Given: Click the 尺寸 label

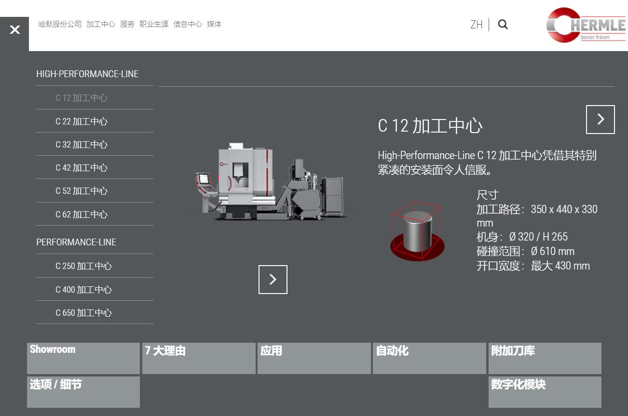Looking at the screenshot, I should (x=487, y=195).
